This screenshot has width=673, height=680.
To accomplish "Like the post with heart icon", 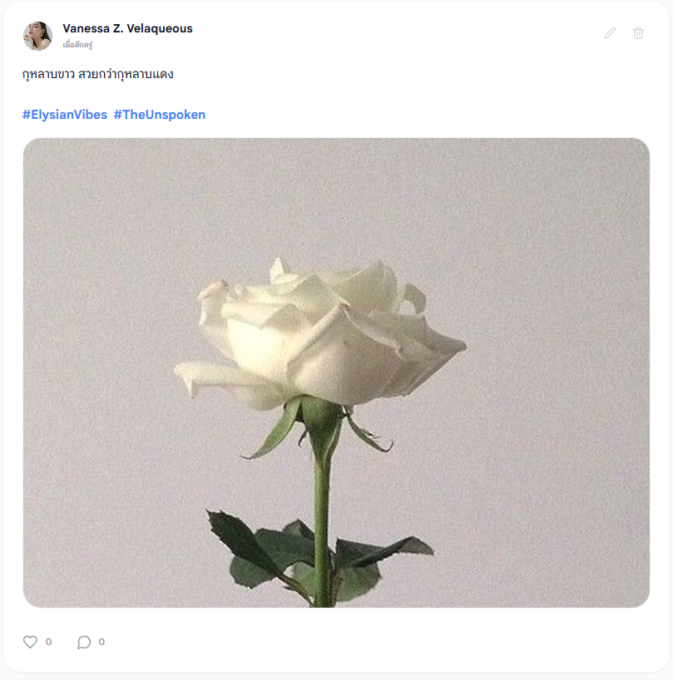I will 30,642.
